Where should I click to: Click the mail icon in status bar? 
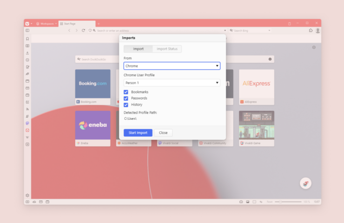pos(41,202)
